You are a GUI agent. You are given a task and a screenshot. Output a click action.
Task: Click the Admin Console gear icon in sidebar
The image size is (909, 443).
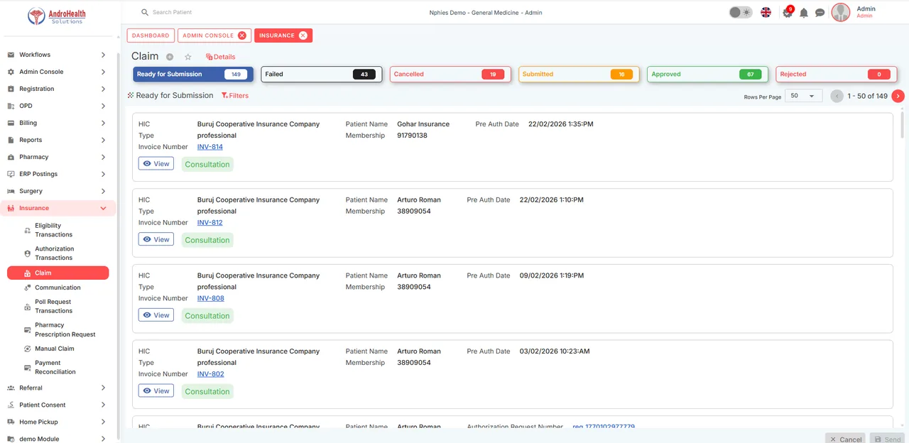pyautogui.click(x=11, y=72)
